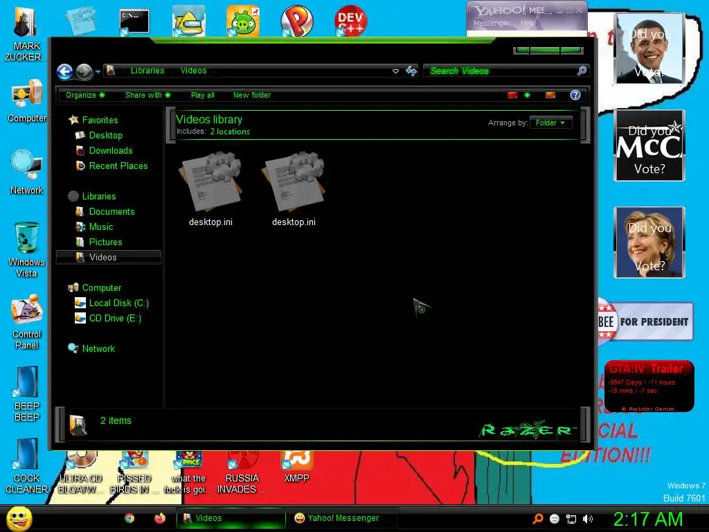Select the Videos library in sidebar
Viewport: 709px width, 532px height.
(109, 257)
